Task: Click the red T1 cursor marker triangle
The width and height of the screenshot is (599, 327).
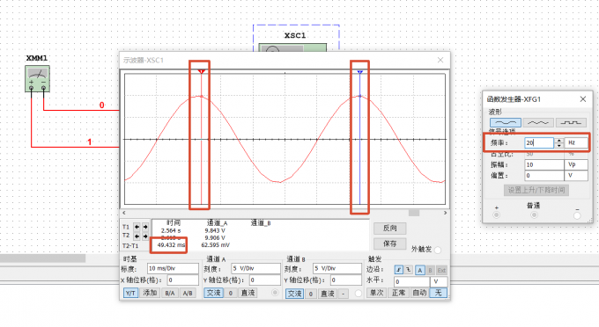Action: [202, 71]
